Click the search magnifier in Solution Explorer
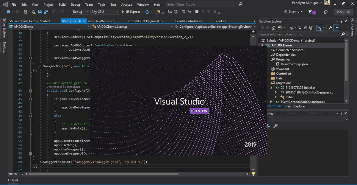The image size is (357, 185). [343, 34]
